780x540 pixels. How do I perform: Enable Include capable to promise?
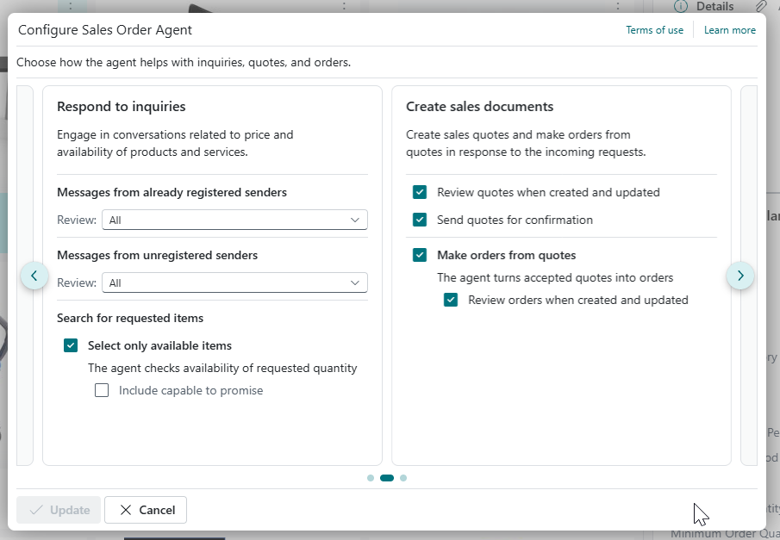(x=102, y=390)
